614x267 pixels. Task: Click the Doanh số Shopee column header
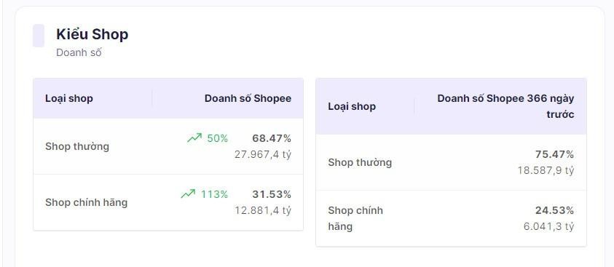coord(248,98)
